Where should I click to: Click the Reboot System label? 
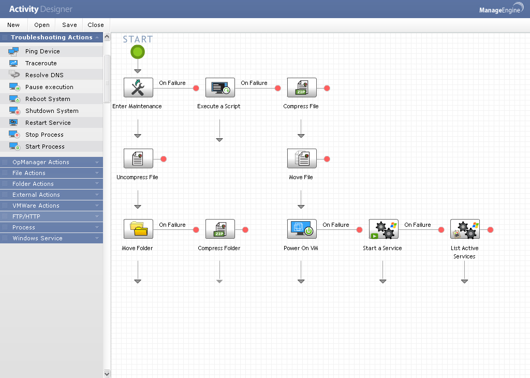point(48,99)
